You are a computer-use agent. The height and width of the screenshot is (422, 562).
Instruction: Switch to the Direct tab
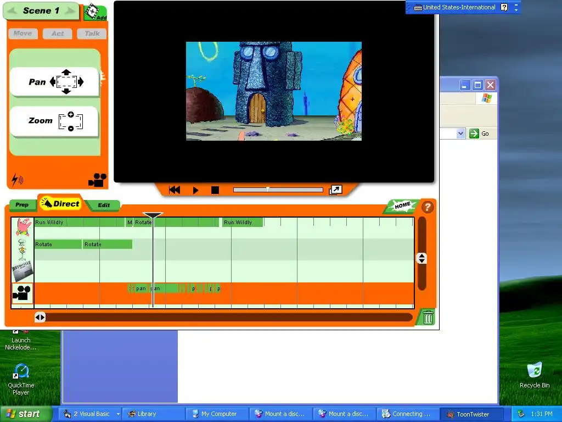pyautogui.click(x=60, y=203)
